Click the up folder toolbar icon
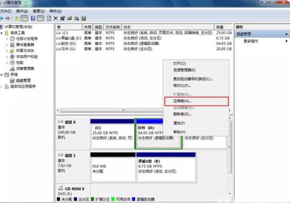The width and height of the screenshot is (290, 203). point(17,19)
